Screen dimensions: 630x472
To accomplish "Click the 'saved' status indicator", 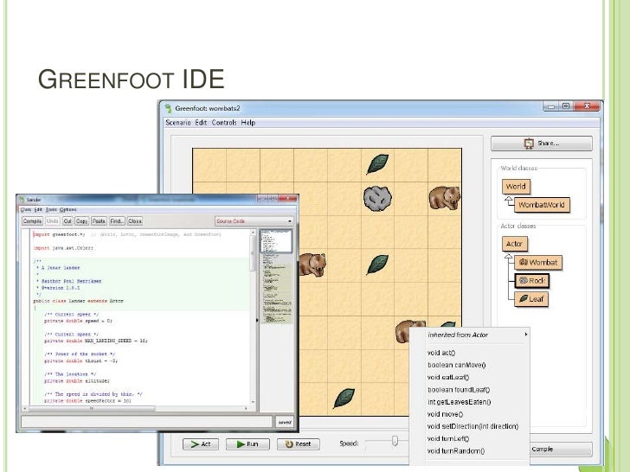I will [285, 422].
